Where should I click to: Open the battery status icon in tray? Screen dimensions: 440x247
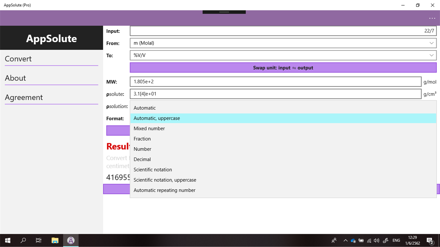pyautogui.click(x=361, y=240)
